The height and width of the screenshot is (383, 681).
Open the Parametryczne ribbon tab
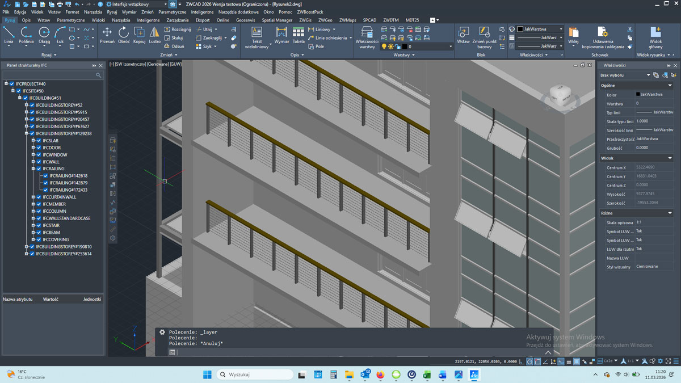pyautogui.click(x=70, y=20)
